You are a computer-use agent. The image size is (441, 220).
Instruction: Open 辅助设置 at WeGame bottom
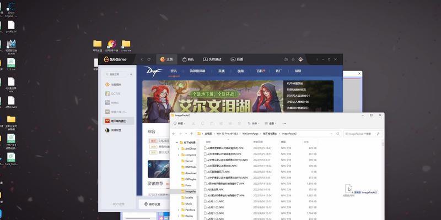tap(153, 204)
